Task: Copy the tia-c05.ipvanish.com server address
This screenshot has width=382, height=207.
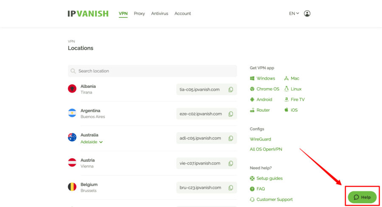Action: pyautogui.click(x=230, y=90)
